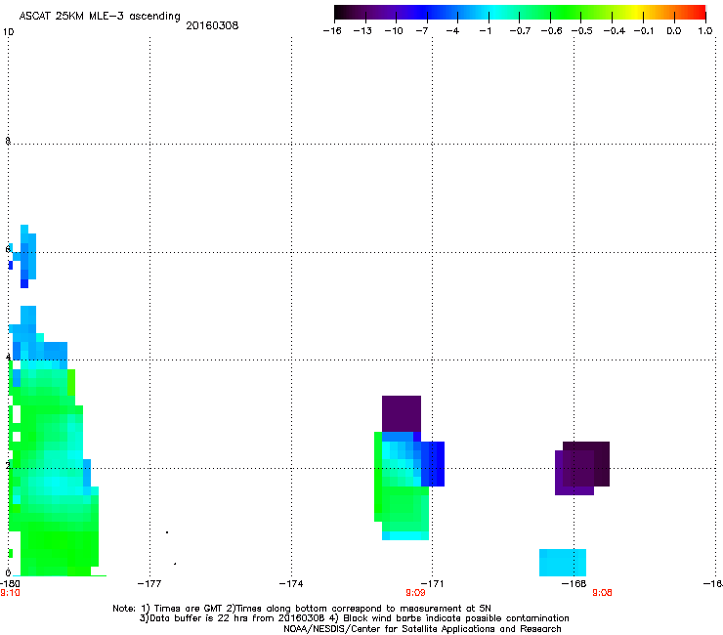Click the colorbar label -16
The width and height of the screenshot is (723, 635).
coord(332,31)
